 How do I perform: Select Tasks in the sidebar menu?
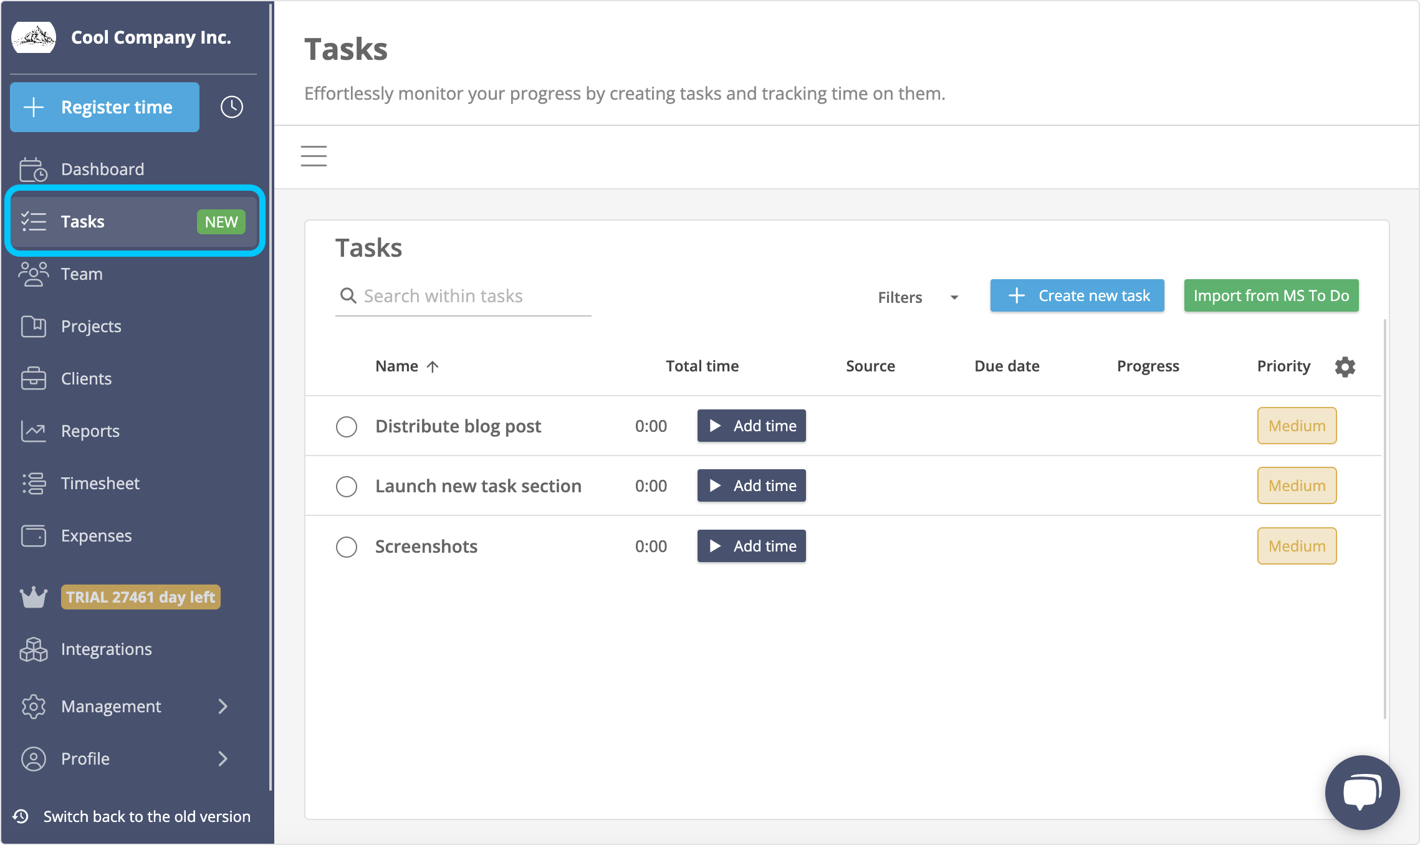click(82, 221)
